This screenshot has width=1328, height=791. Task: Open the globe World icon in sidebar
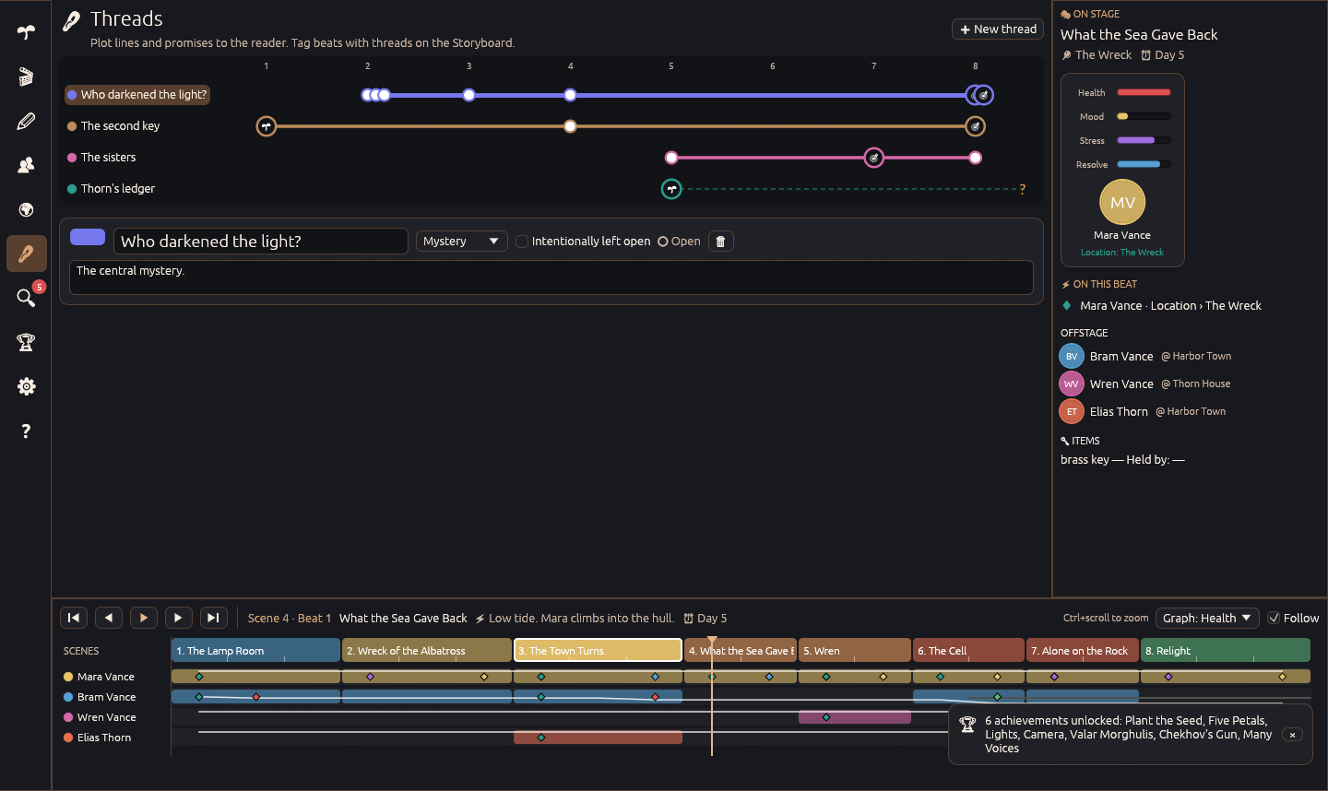click(x=26, y=209)
